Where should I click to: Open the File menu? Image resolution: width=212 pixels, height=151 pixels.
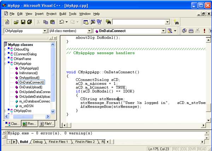(12, 14)
